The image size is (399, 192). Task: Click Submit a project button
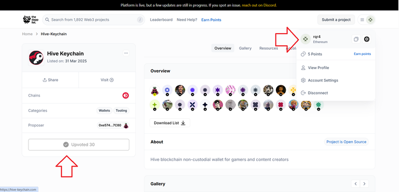[336, 20]
